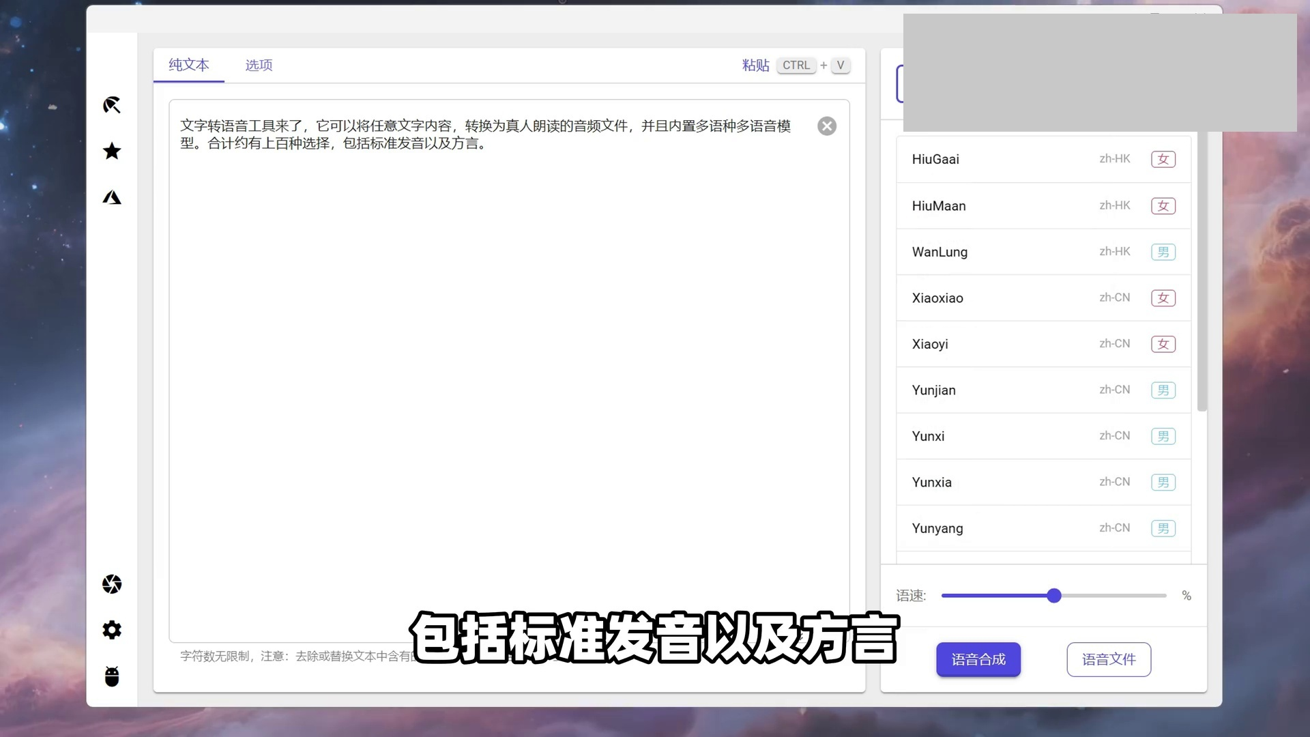The image size is (1310, 737).
Task: Click the 语速 speed slider handle
Action: point(1054,596)
